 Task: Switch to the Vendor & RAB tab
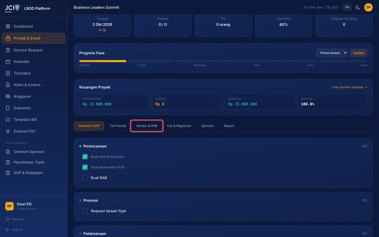[147, 126]
